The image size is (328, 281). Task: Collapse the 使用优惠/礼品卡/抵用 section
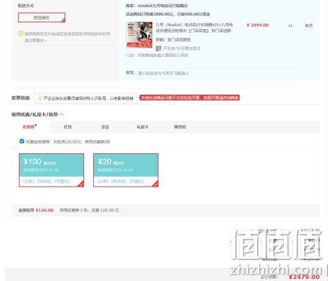pos(62,114)
